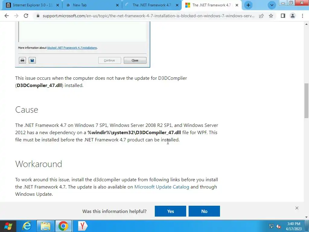The width and height of the screenshot is (309, 232).
Task: Open the Windows Start menu
Action: [8, 226]
